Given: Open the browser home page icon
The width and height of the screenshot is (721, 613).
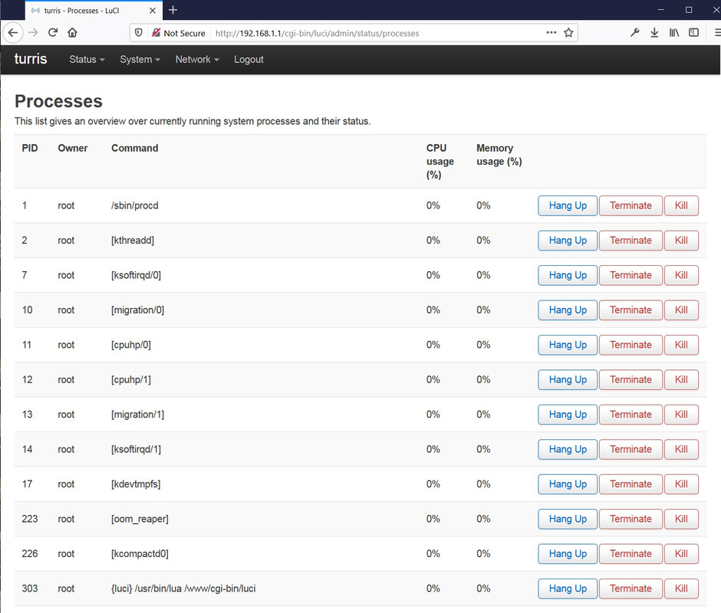Looking at the screenshot, I should [x=72, y=33].
